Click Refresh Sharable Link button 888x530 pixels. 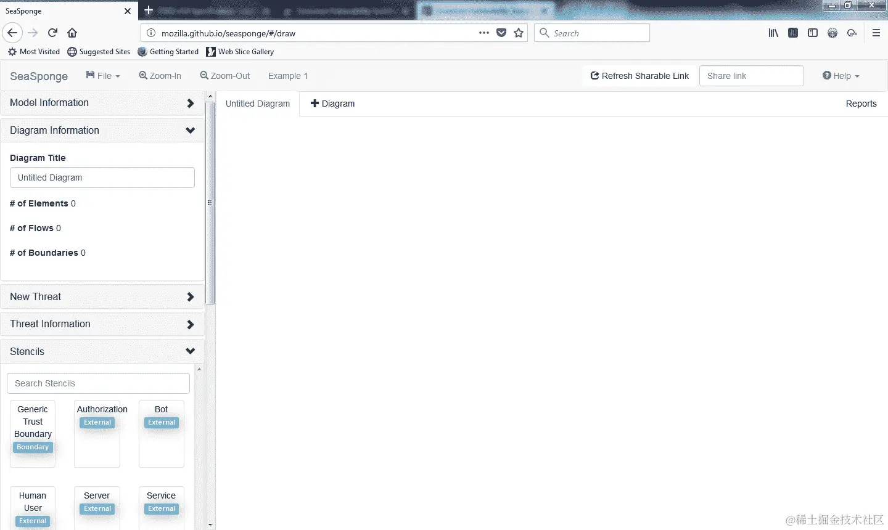pos(639,76)
